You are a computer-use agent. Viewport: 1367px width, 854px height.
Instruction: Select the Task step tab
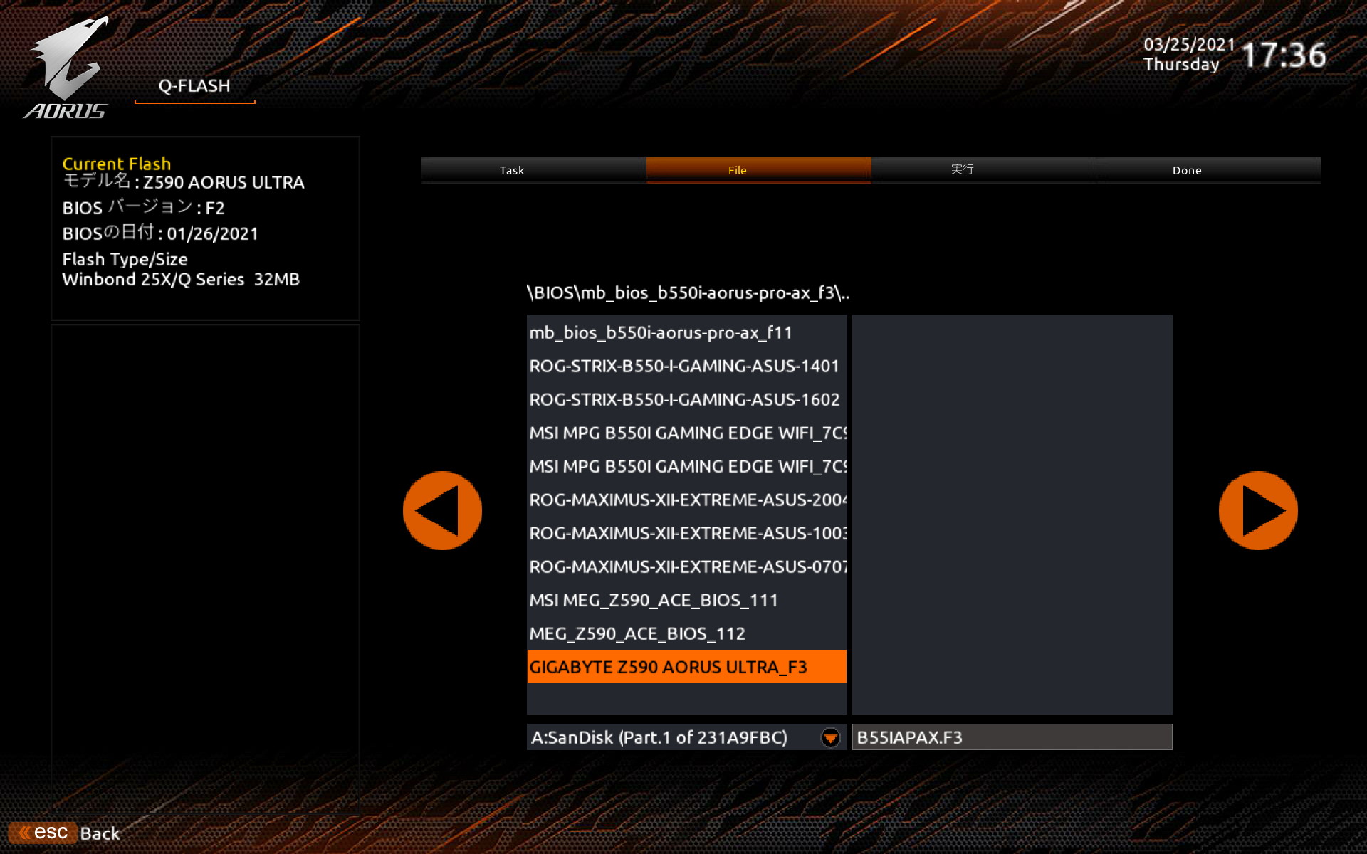pyautogui.click(x=533, y=170)
